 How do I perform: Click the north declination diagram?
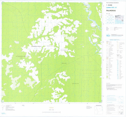pyautogui.click(x=3, y=107)
